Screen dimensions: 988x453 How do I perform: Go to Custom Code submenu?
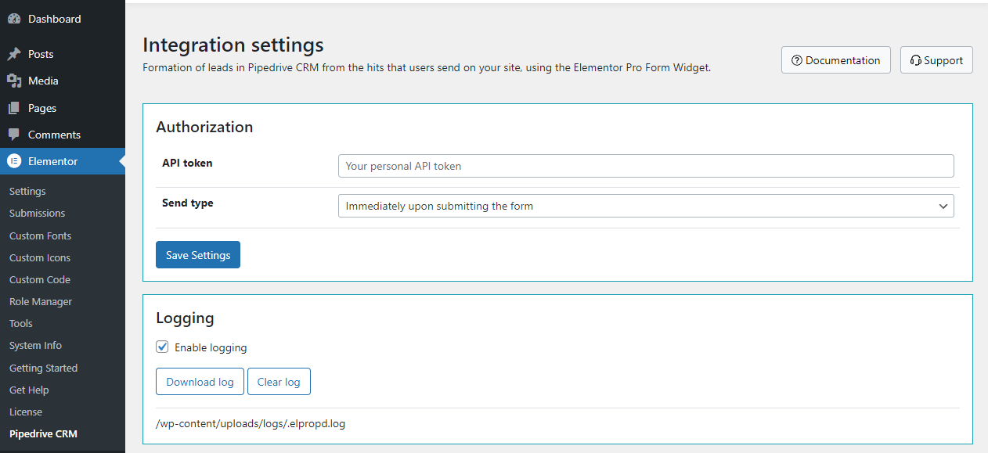tap(40, 279)
